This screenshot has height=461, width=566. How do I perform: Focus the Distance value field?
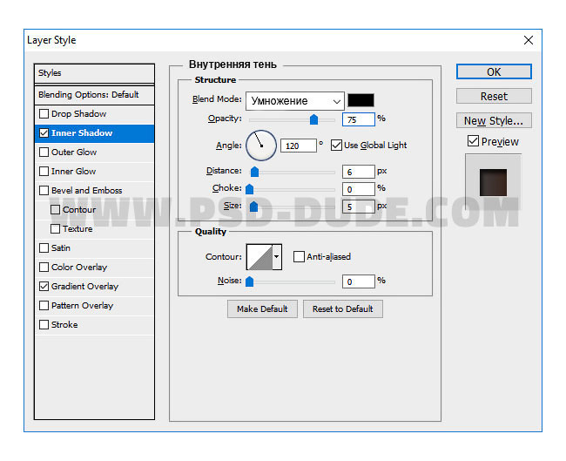click(x=359, y=172)
